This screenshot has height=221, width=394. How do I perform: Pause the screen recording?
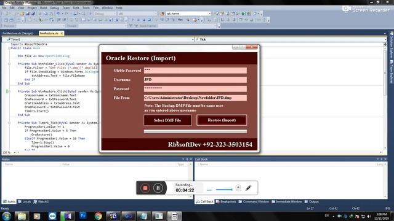[x=158, y=188]
